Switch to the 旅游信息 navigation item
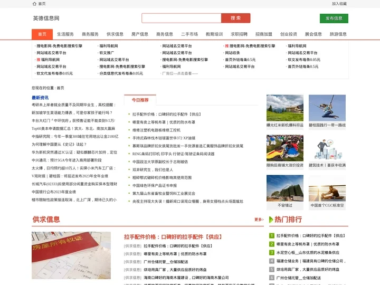The image size is (380, 285). click(x=338, y=34)
